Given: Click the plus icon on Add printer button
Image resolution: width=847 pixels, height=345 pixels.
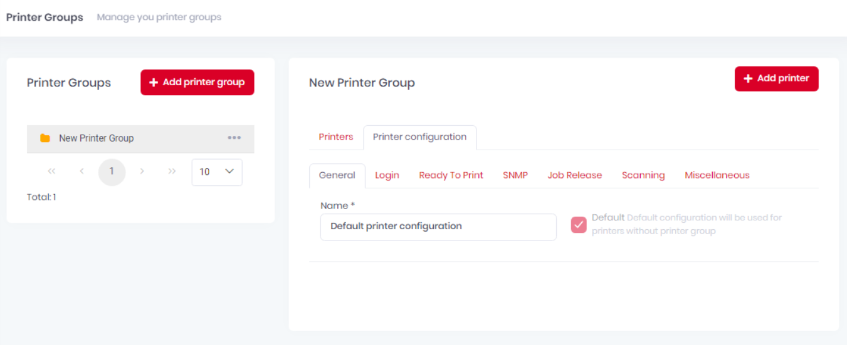Looking at the screenshot, I should coord(748,79).
